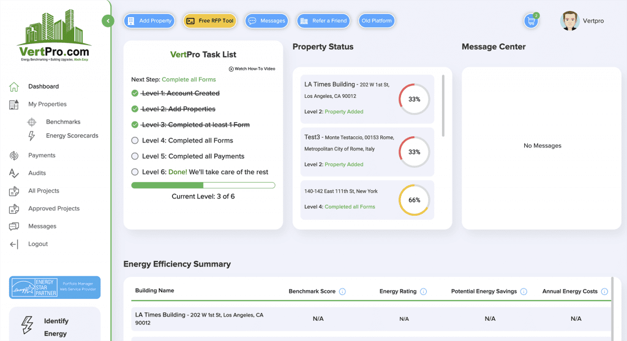
Task: Click Level 2 Add Properties checkmark
Action: [x=135, y=109]
